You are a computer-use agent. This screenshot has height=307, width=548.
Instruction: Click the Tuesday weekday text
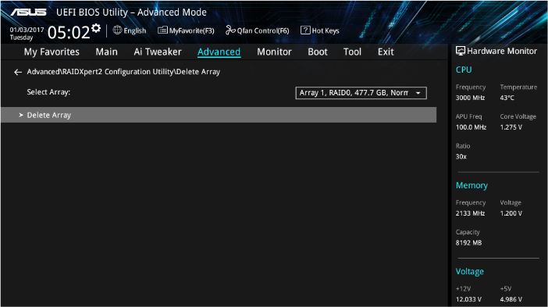point(21,37)
